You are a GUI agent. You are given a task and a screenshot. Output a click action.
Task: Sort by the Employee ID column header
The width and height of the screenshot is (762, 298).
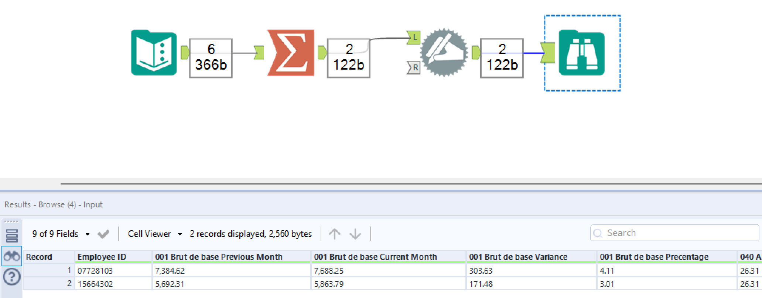pyautogui.click(x=102, y=257)
